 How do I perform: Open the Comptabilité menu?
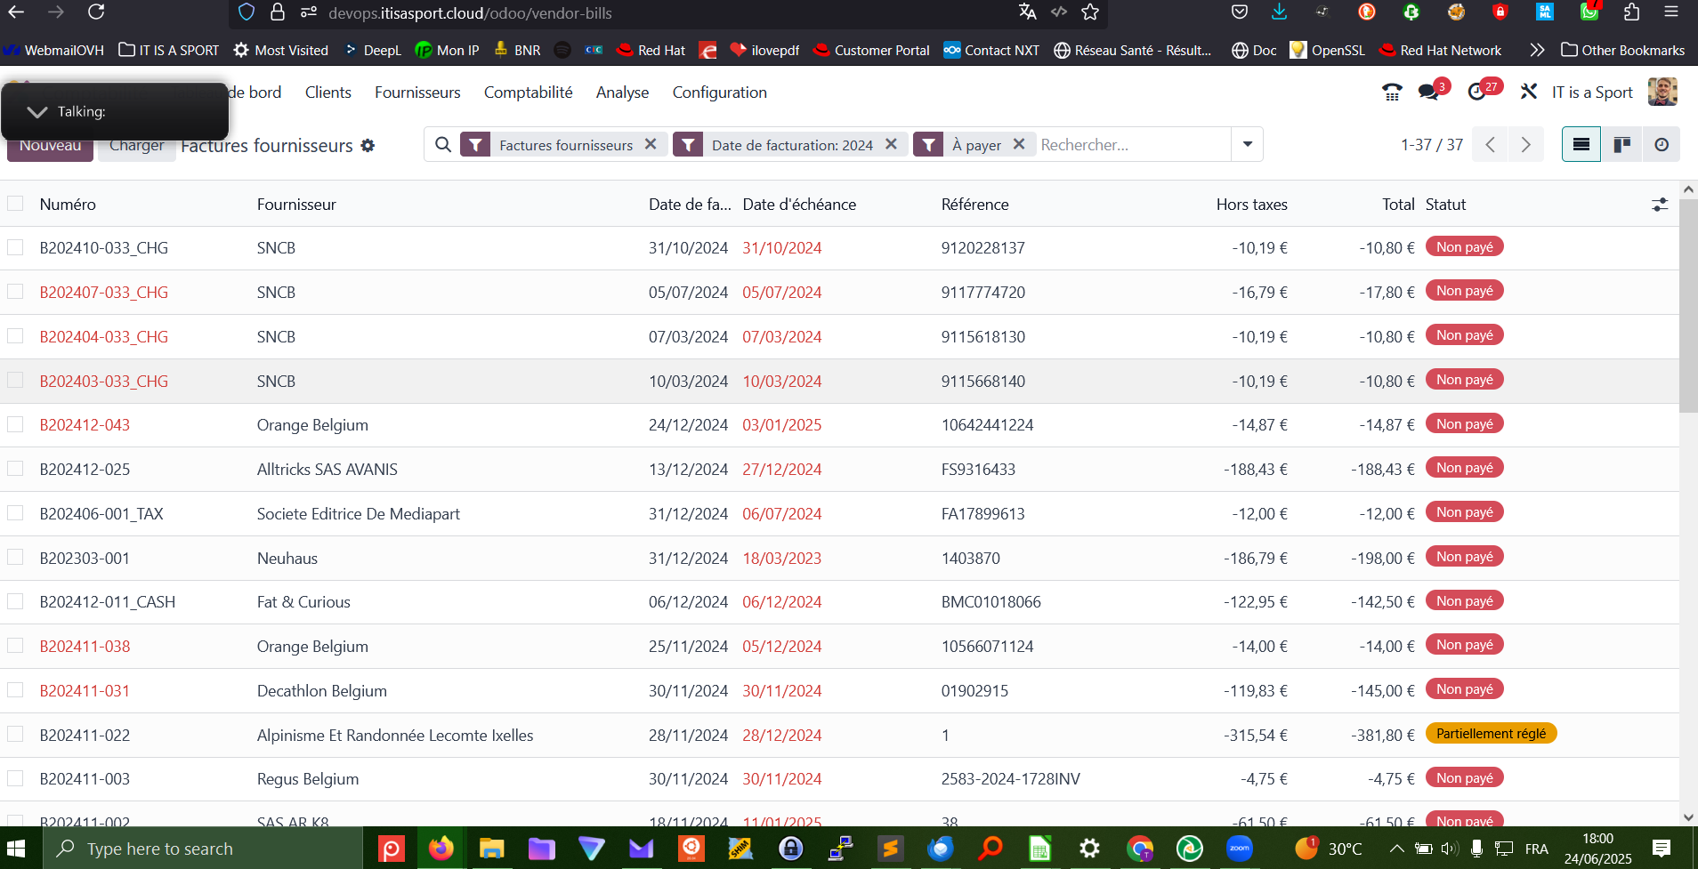pyautogui.click(x=528, y=93)
